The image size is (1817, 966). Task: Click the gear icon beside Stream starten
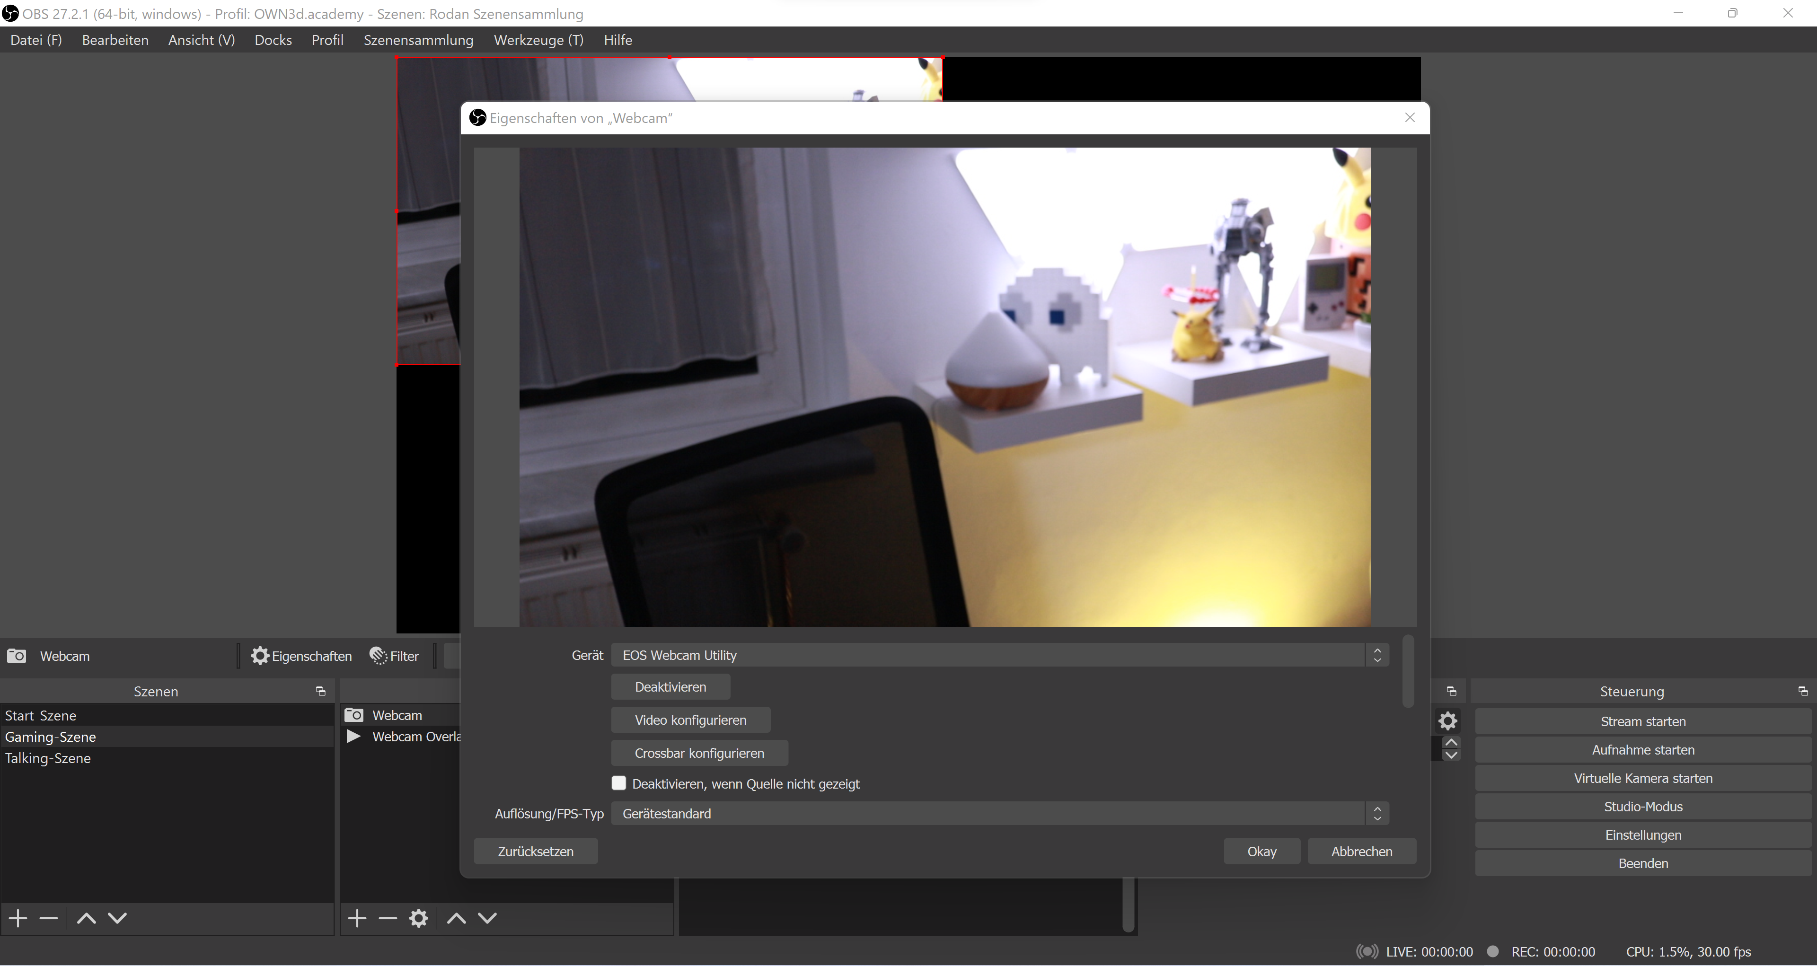pyautogui.click(x=1447, y=720)
